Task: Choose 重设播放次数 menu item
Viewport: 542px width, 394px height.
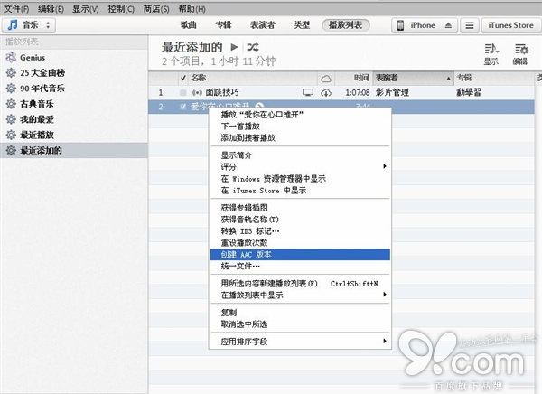Action: (x=301, y=243)
